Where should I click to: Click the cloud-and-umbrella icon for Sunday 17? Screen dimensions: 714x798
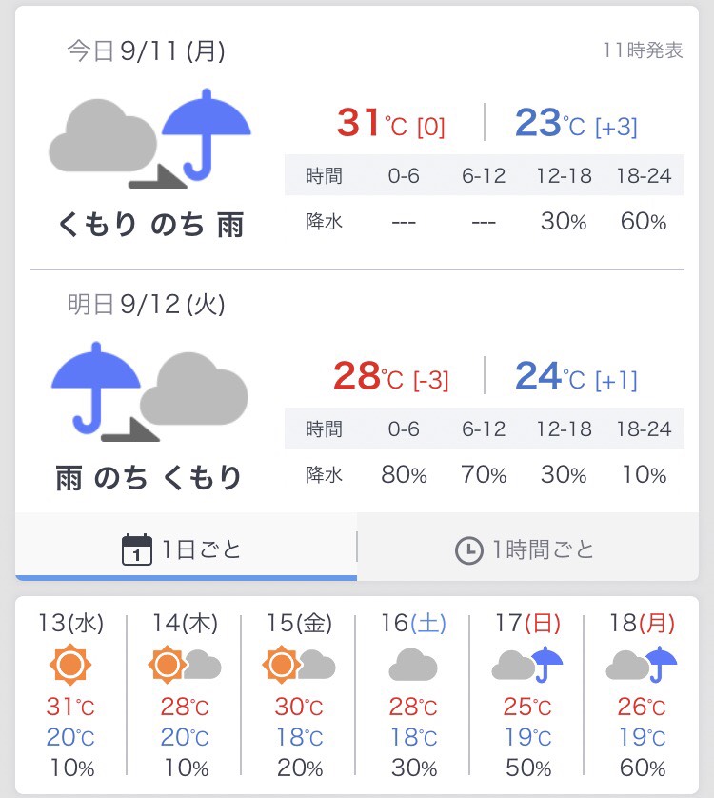coord(527,665)
